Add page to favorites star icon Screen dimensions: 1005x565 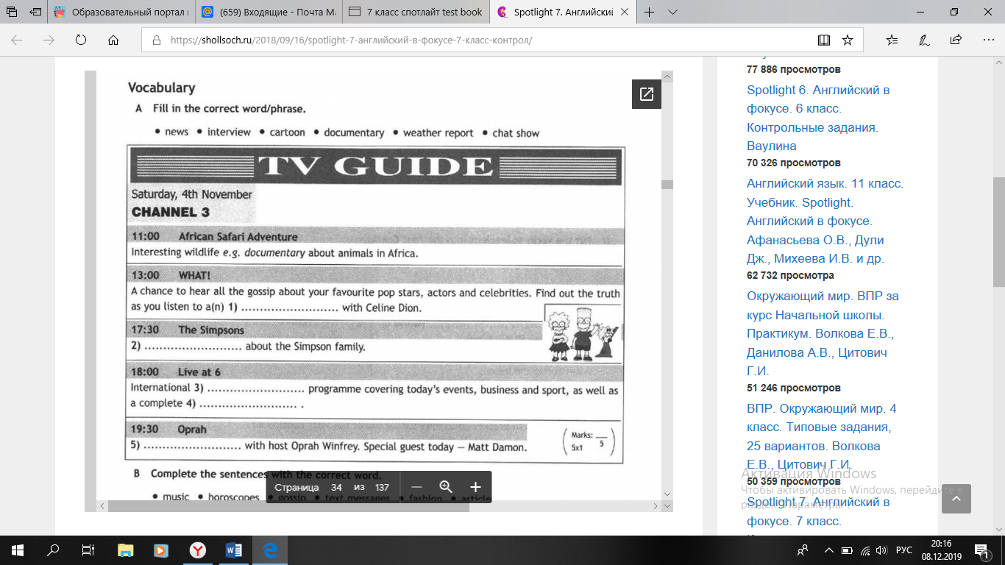[x=848, y=40]
